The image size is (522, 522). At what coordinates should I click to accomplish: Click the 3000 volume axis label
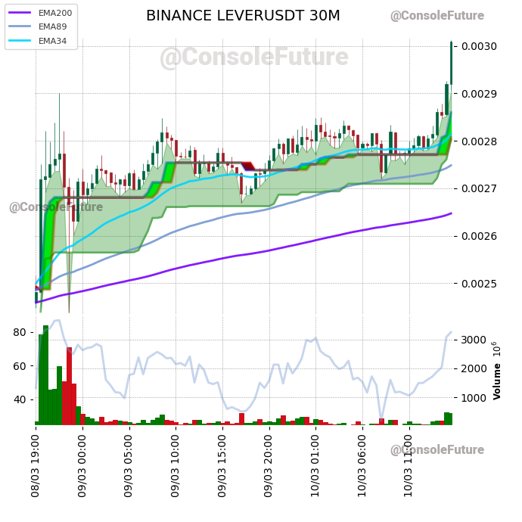coord(474,340)
